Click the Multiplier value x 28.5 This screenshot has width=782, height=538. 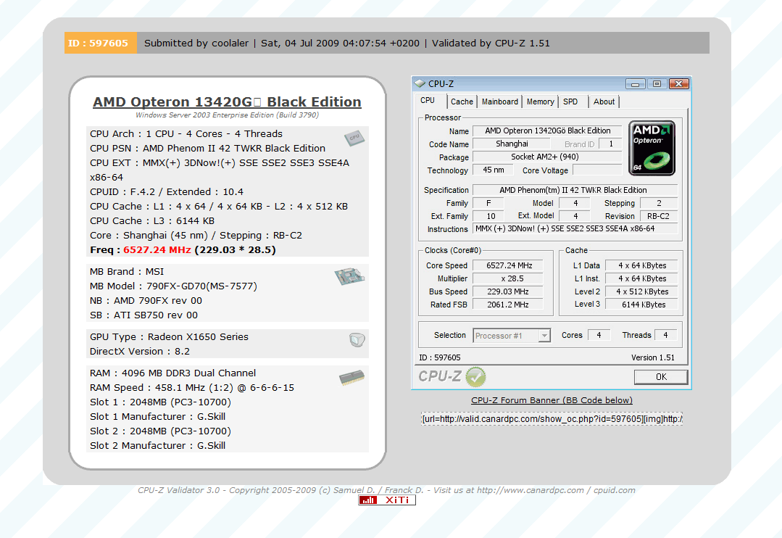tap(509, 278)
